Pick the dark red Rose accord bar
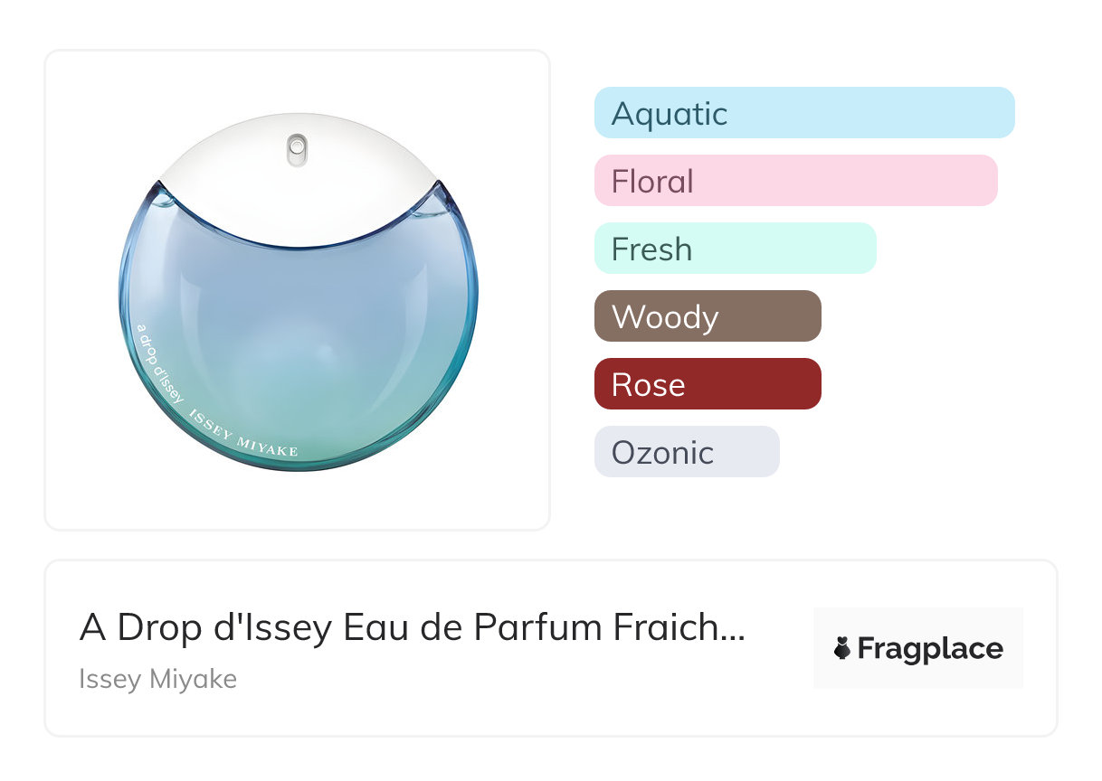 click(707, 384)
